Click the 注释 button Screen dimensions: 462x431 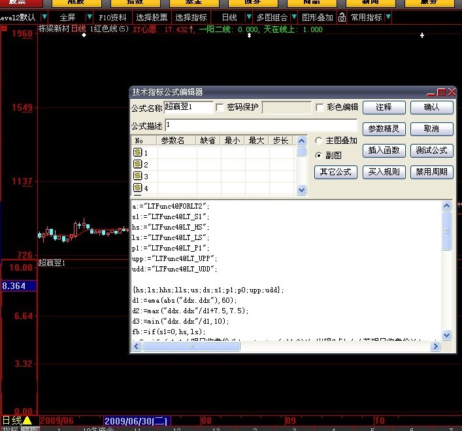[x=384, y=107]
